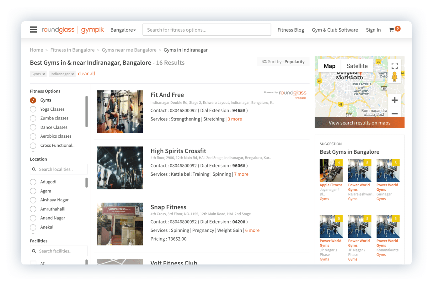
Task: Click the Fitness Options list scrollbar
Action: click(87, 112)
